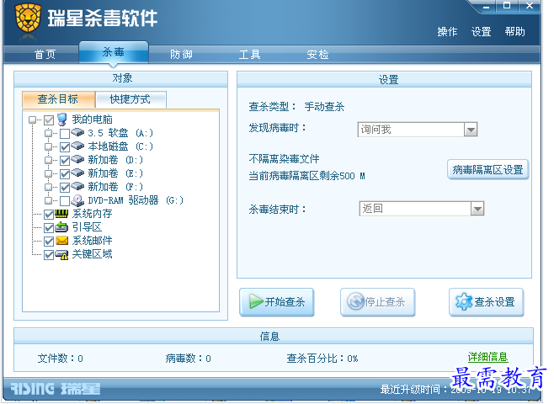The height and width of the screenshot is (404, 554).
Task: Click the volume (D:) drive icon
Action: [77, 159]
